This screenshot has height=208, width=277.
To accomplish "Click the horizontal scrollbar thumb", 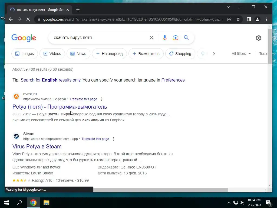I will click(x=160, y=190).
